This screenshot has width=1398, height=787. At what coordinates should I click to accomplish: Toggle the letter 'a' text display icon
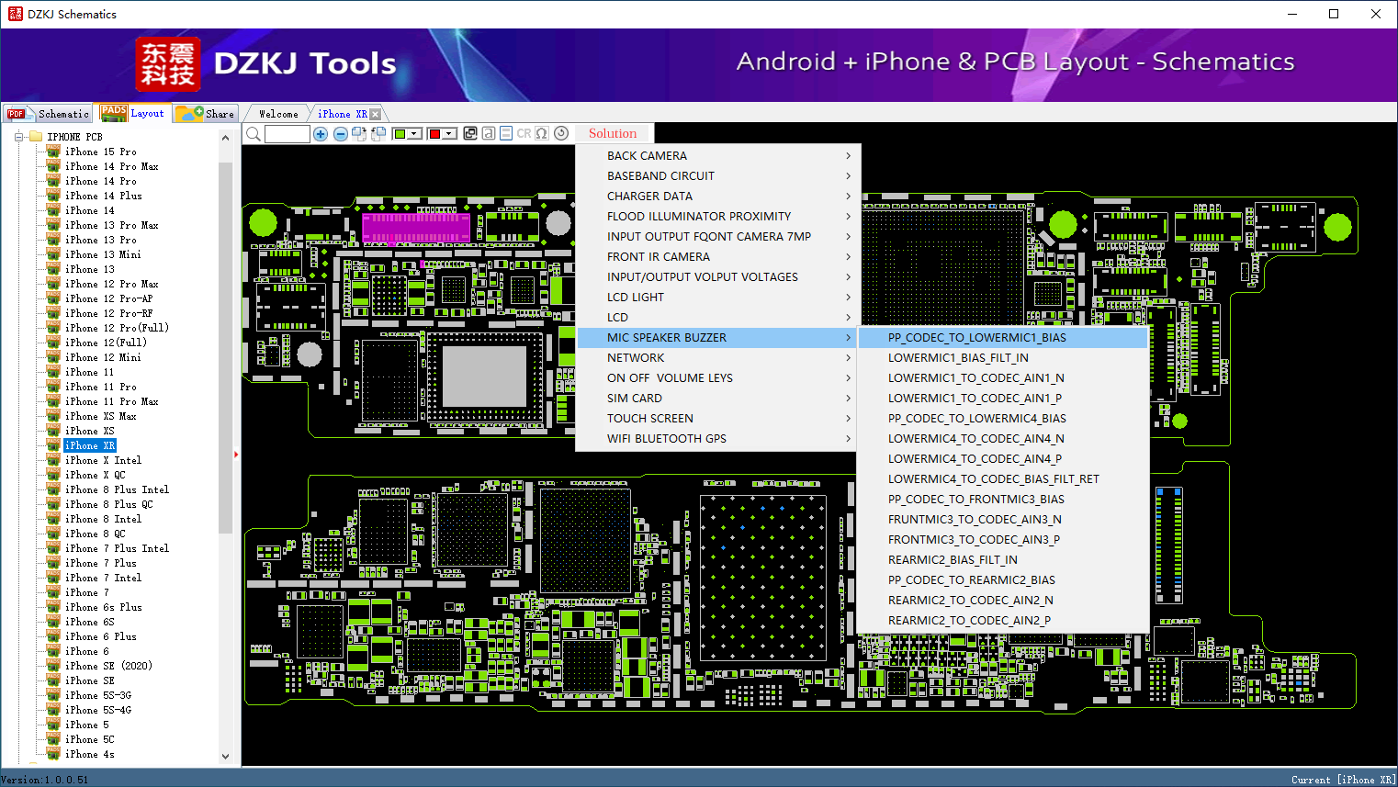click(x=489, y=133)
